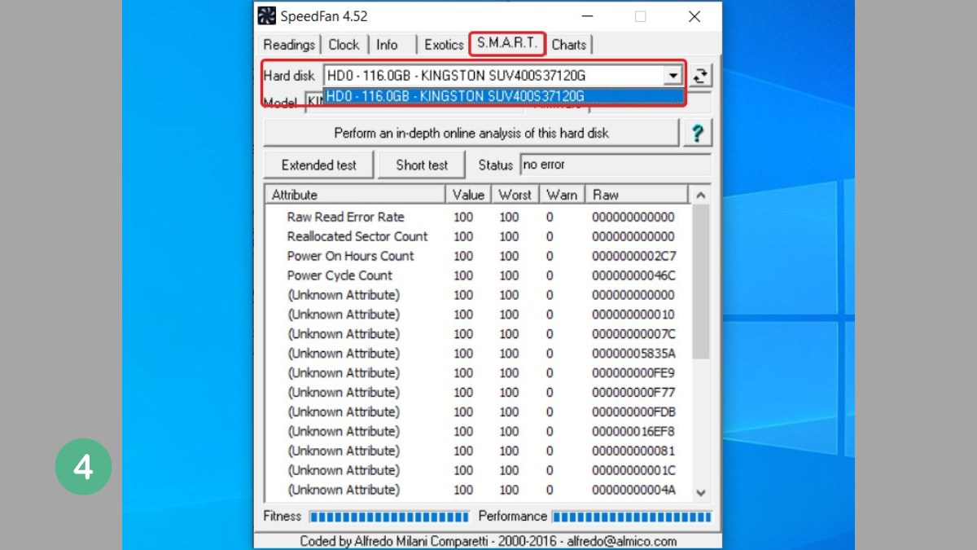Run the Short test
977x550 pixels.
[x=422, y=165]
